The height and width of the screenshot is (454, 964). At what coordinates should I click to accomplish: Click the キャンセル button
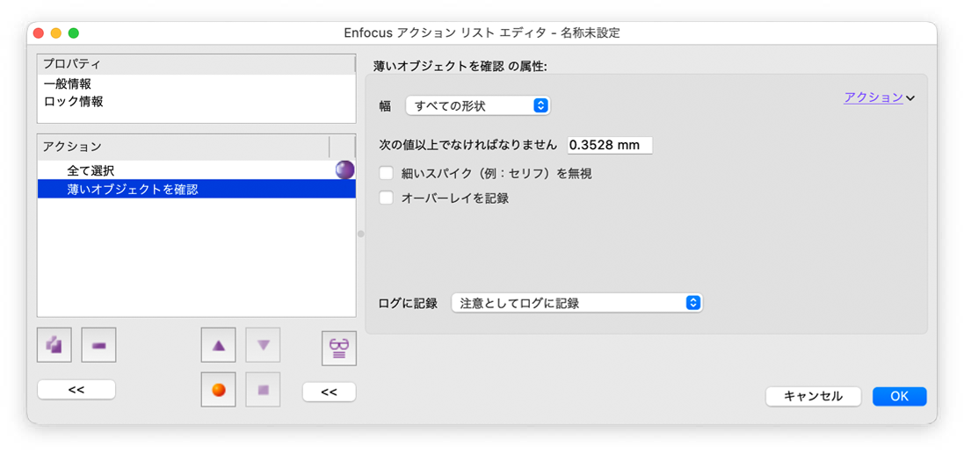tap(813, 396)
